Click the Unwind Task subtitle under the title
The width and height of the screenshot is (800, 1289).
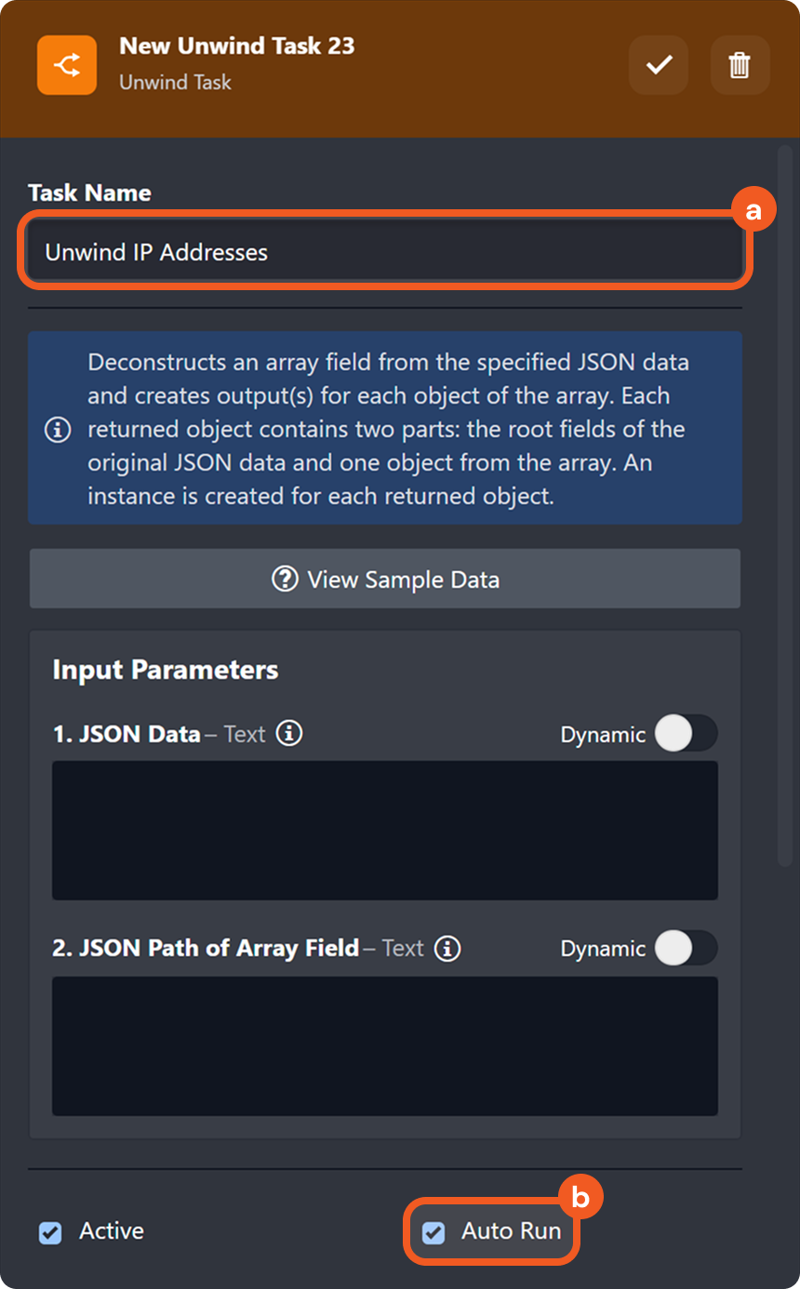(175, 83)
